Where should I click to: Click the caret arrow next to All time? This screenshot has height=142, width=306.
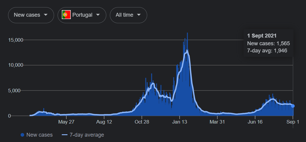[139, 15]
